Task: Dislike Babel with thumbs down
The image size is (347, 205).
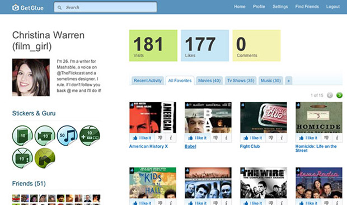Action: [215, 138]
